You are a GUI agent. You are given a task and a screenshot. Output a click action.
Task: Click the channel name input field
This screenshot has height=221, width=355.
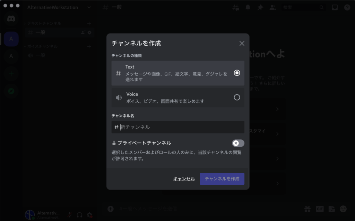(180, 127)
